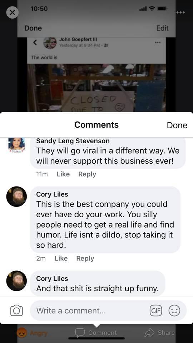The height and width of the screenshot is (343, 193).
Task: Reply to Cory Liles' 2m-old comment
Action: [x=85, y=258]
